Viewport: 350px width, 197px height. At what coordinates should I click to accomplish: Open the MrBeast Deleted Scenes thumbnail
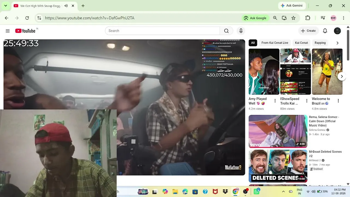pyautogui.click(x=278, y=166)
